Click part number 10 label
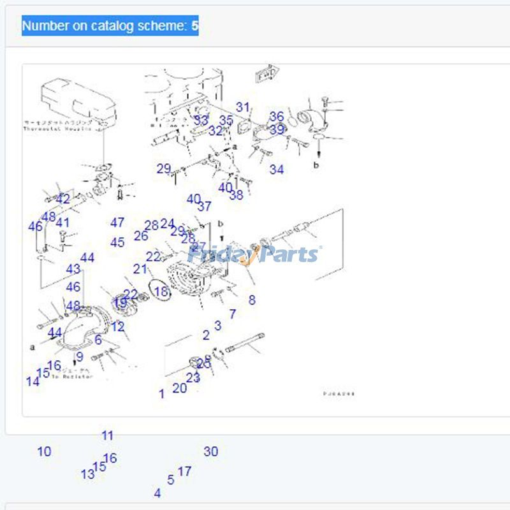Screen dimensions: 510x510 [x=43, y=451]
